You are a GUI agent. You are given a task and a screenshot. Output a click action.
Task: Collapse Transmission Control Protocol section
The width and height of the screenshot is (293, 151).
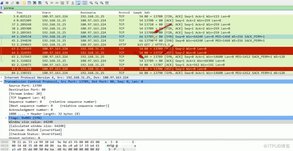point(1,81)
